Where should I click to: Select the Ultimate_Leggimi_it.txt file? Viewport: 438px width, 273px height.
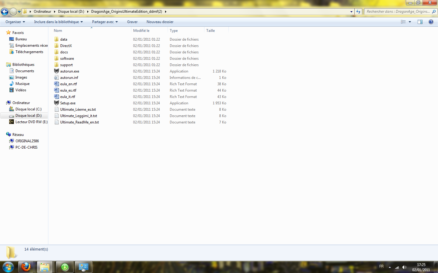pos(78,116)
